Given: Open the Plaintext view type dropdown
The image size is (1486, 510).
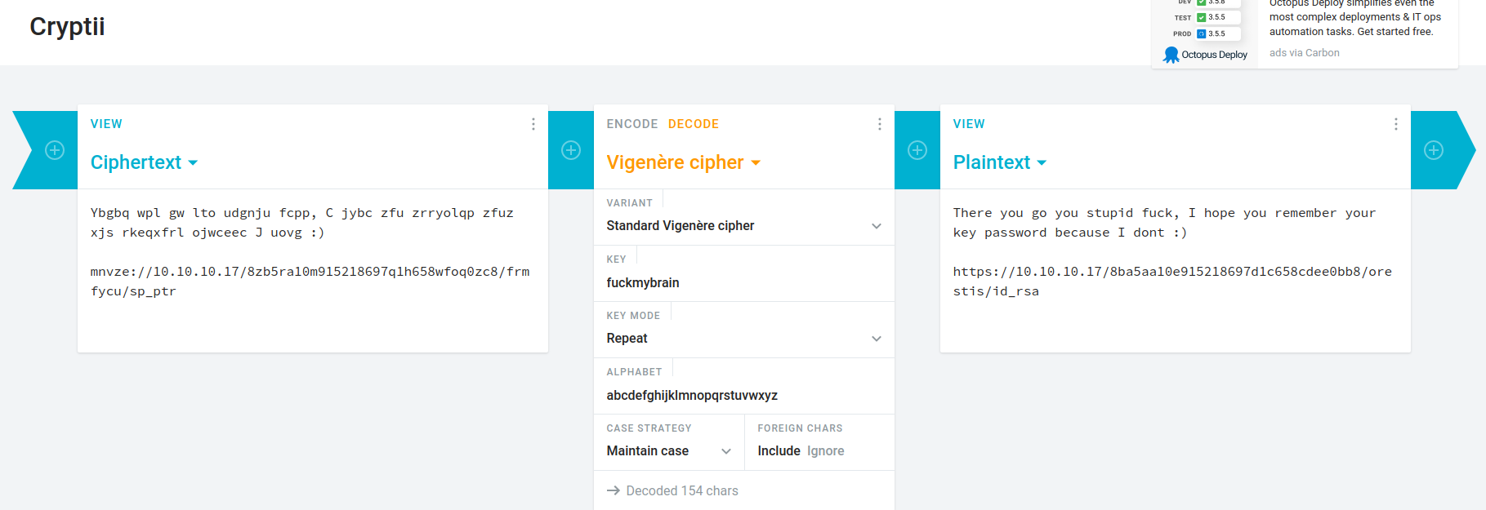Looking at the screenshot, I should click(x=1000, y=162).
